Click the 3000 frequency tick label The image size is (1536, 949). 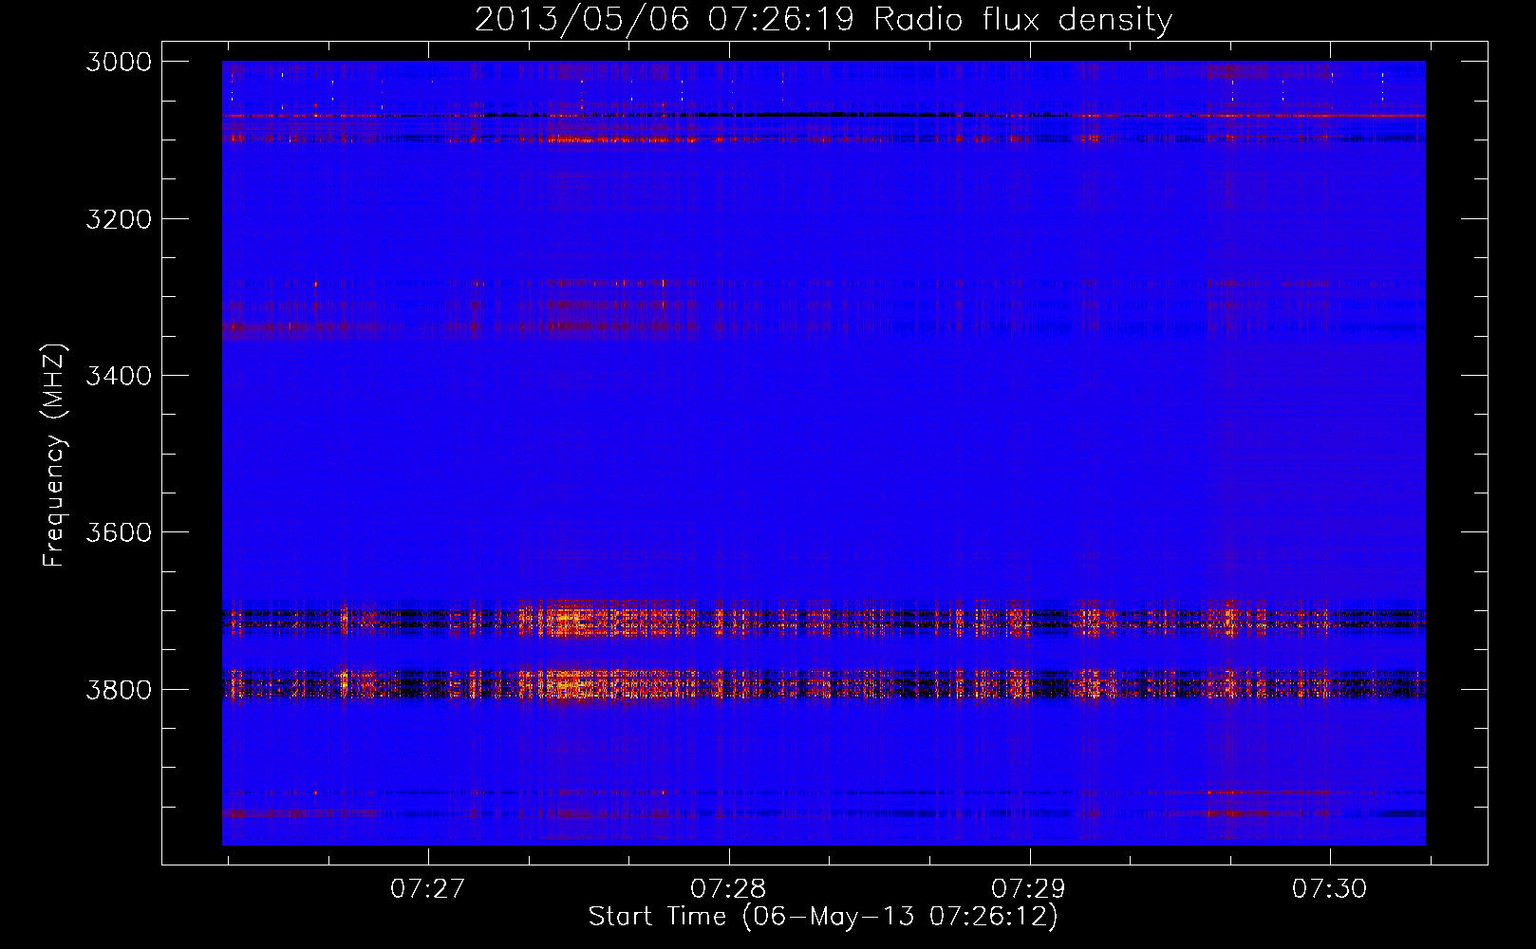pos(119,62)
